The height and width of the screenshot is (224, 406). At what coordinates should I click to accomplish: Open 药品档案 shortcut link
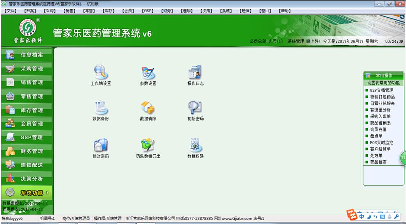click(378, 162)
